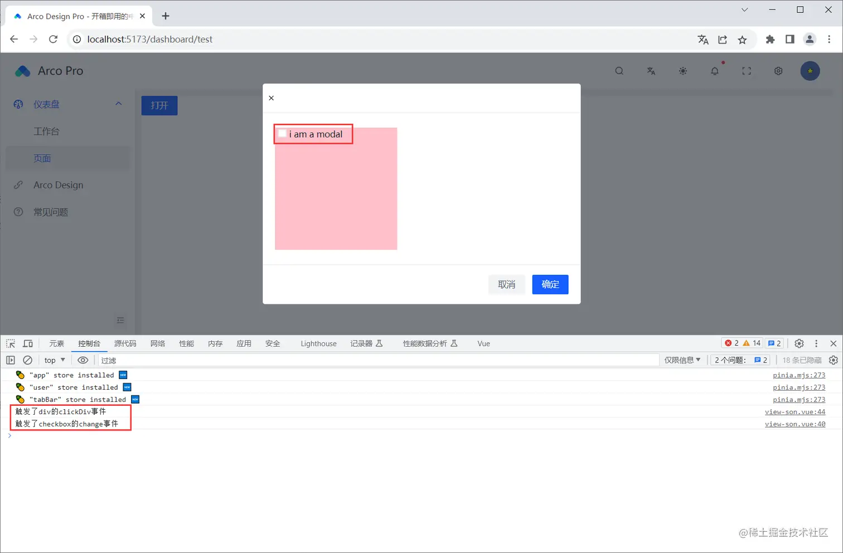The image size is (843, 553).
Task: Click the browser back arrow
Action: (14, 39)
